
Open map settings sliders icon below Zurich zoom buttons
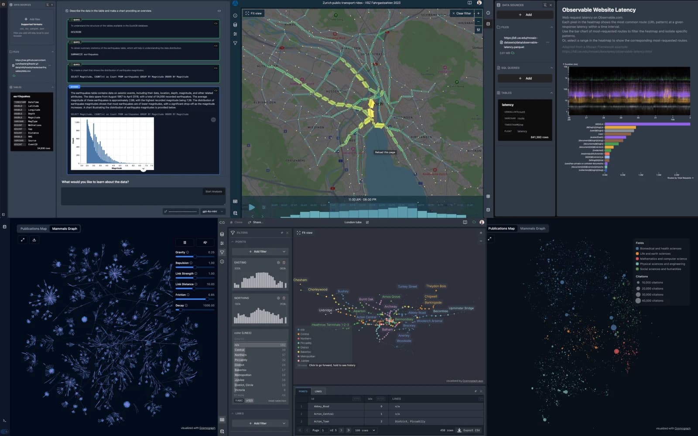click(x=478, y=30)
